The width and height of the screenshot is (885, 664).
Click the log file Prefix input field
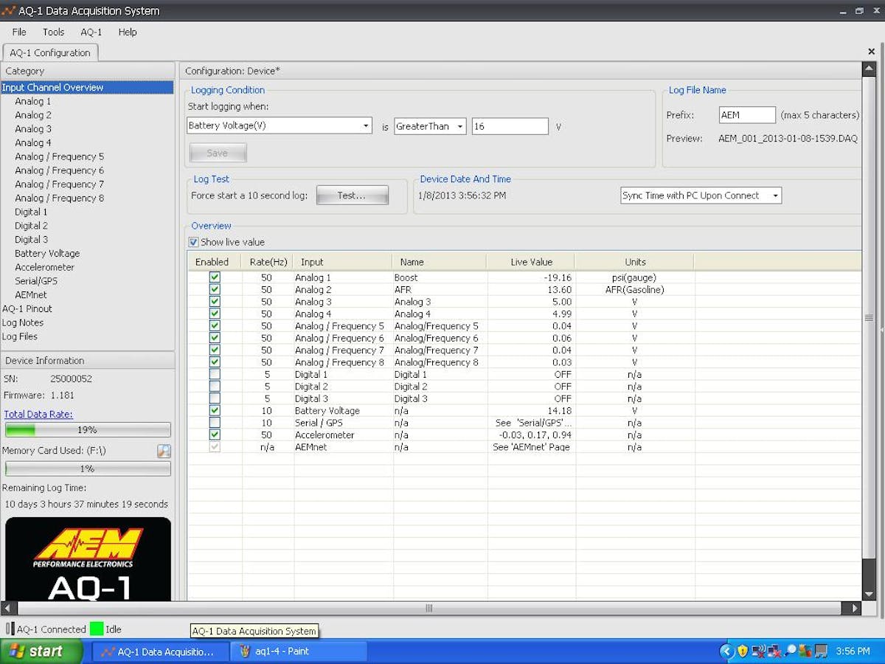click(x=747, y=115)
